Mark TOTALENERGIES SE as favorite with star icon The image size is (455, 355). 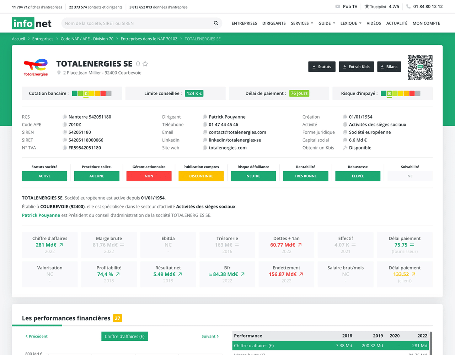pyautogui.click(x=146, y=64)
